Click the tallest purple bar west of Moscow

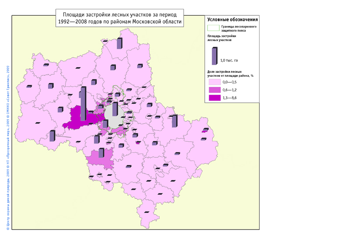tap(83, 103)
